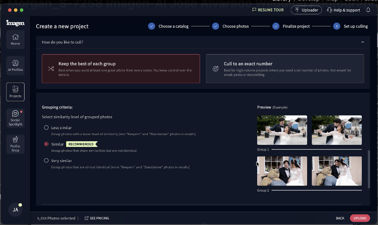Open Social Spotlight in the sidebar
Image resolution: width=378 pixels, height=225 pixels.
[15, 118]
